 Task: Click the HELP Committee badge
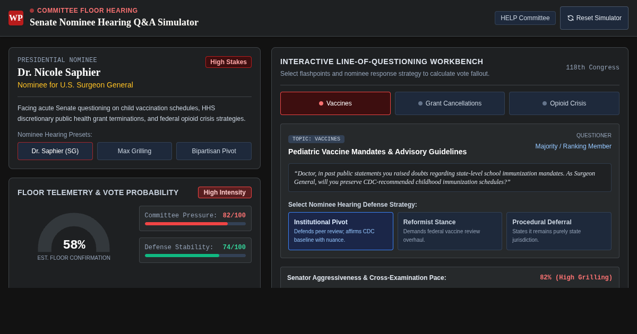click(x=525, y=18)
